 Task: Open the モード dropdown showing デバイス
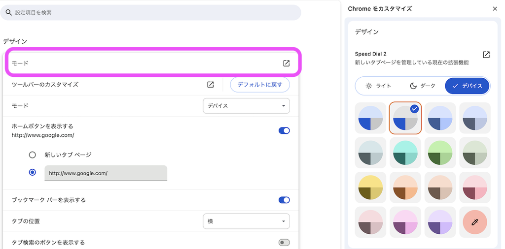[x=246, y=106]
